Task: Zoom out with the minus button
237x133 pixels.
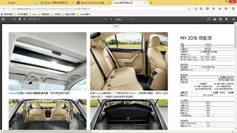Action: 106,19
